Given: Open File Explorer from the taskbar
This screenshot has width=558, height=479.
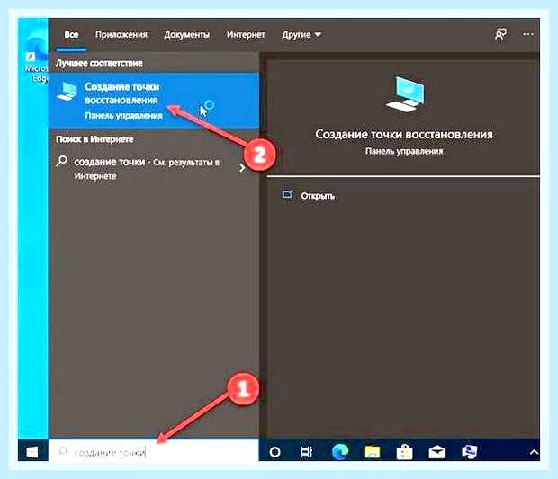Looking at the screenshot, I should tap(373, 452).
